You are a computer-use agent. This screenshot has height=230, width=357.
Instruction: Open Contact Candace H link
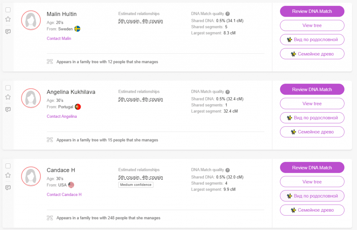64,194
